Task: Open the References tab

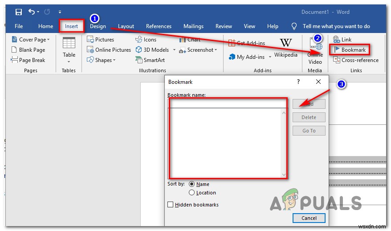Action: pyautogui.click(x=159, y=26)
